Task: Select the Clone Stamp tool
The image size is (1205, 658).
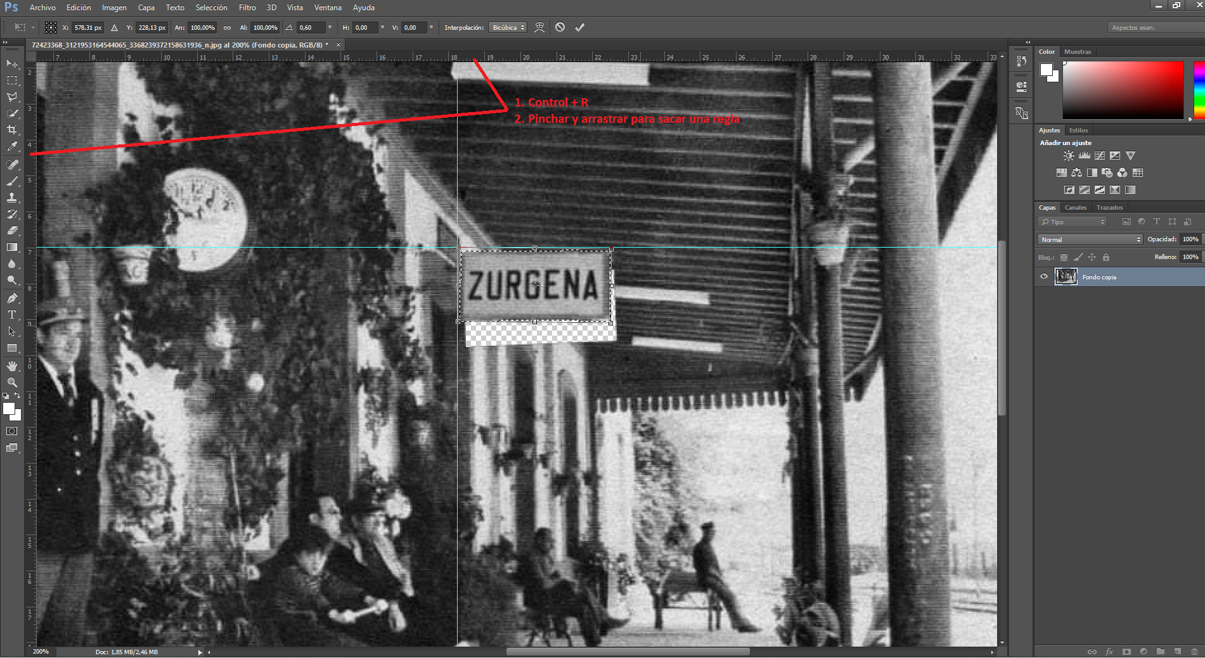Action: coord(12,198)
